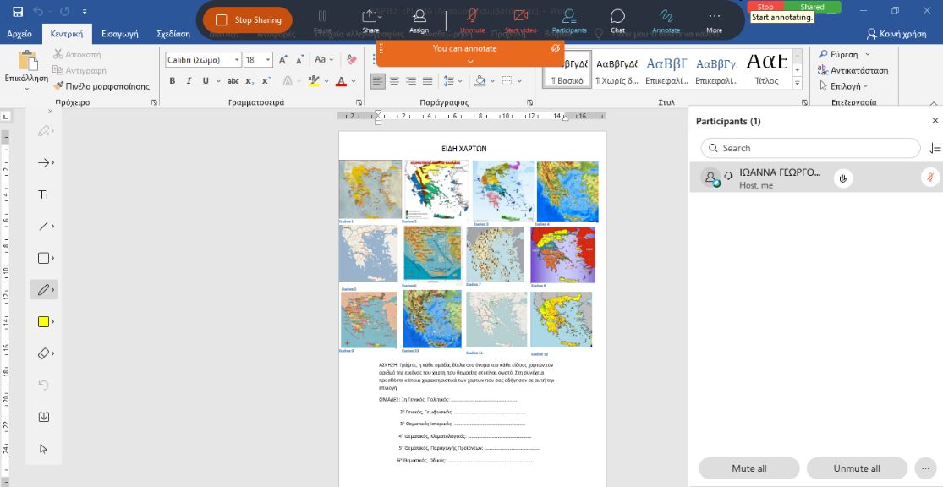This screenshot has height=487, width=943.
Task: Unmute microphone in Webex bar
Action: pyautogui.click(x=472, y=20)
